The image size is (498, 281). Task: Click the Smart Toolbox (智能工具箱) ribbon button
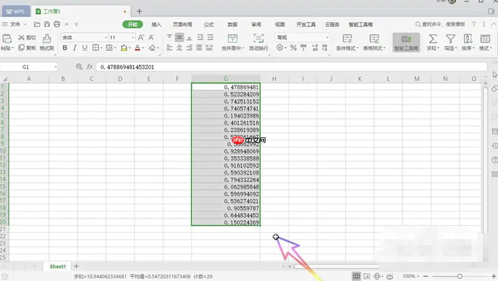(406, 42)
